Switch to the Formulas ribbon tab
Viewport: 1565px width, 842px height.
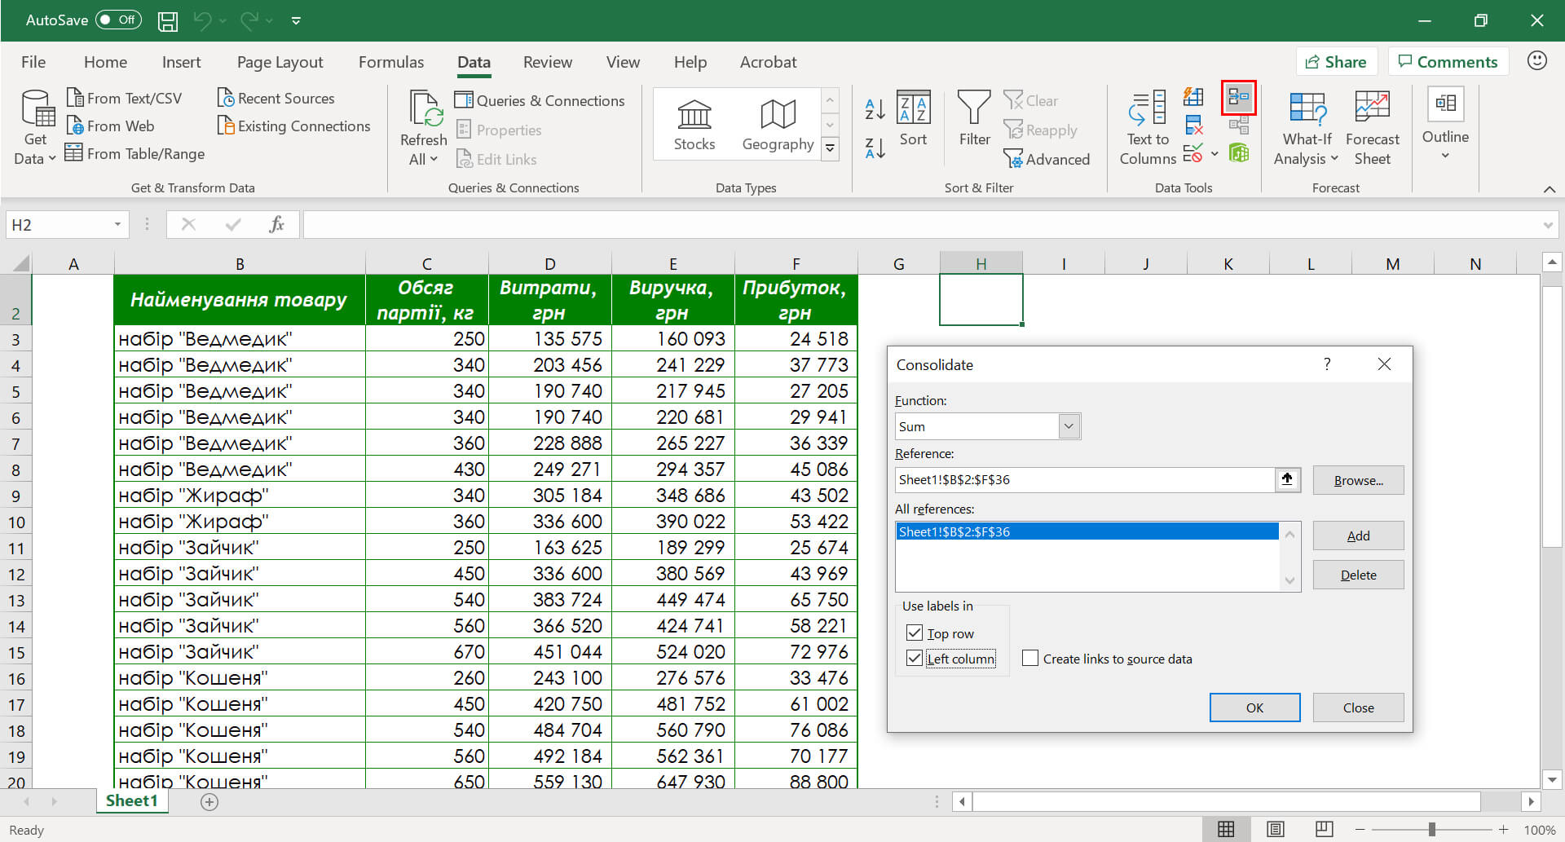click(391, 62)
